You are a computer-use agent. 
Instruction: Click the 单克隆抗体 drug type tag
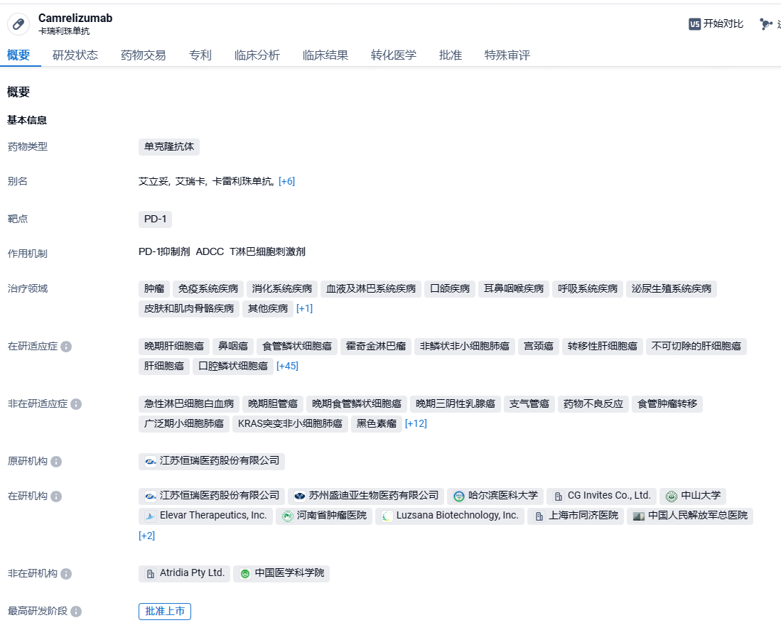169,147
